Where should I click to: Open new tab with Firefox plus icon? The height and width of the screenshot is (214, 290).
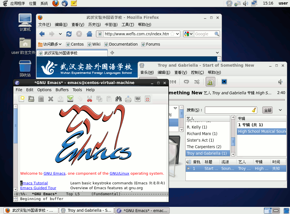[x=112, y=53]
